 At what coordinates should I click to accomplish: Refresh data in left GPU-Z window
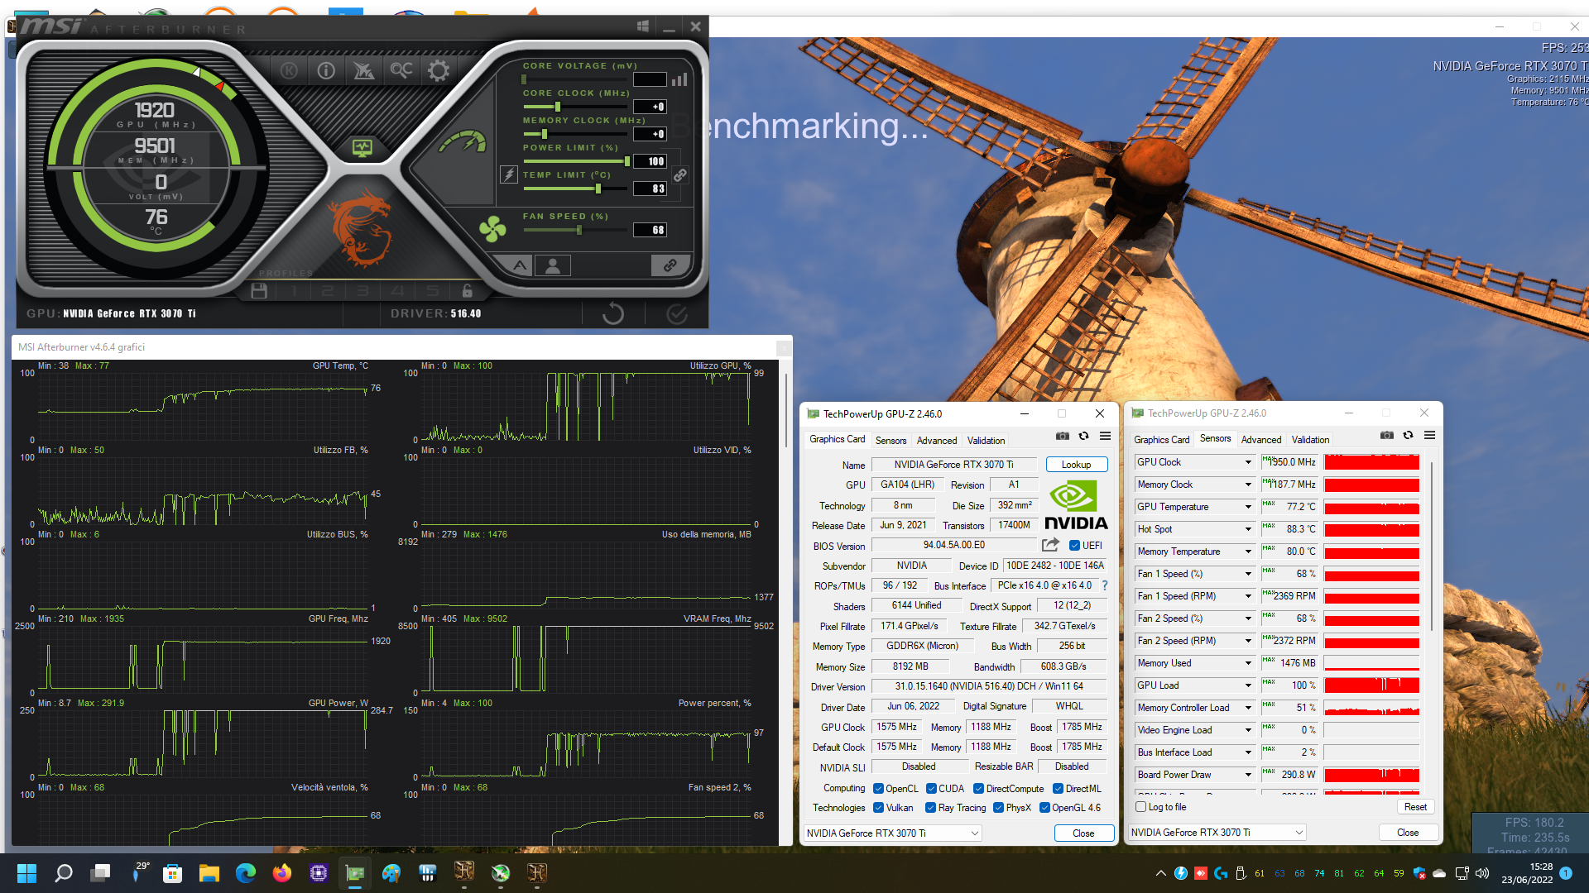pos(1083,437)
